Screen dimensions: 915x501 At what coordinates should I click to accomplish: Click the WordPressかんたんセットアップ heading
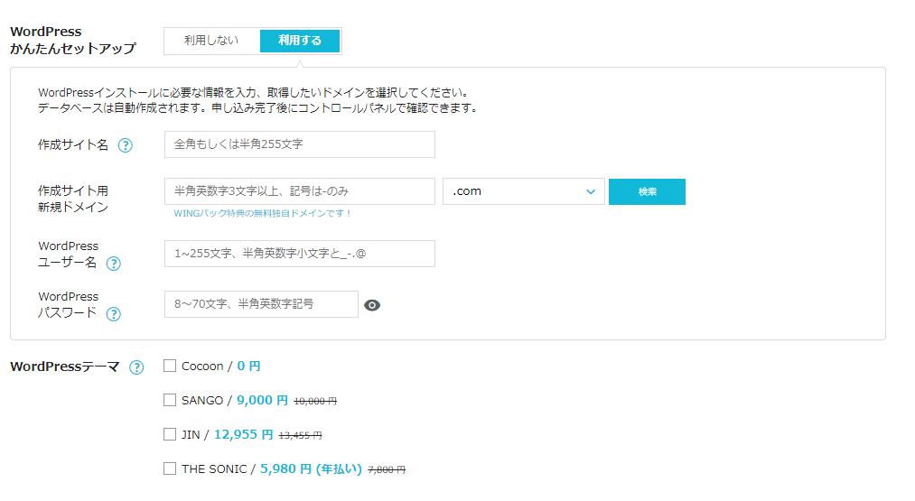coord(73,41)
